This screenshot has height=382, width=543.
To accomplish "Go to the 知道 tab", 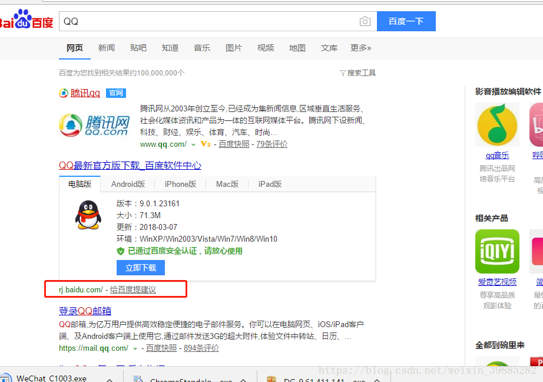I will point(170,48).
